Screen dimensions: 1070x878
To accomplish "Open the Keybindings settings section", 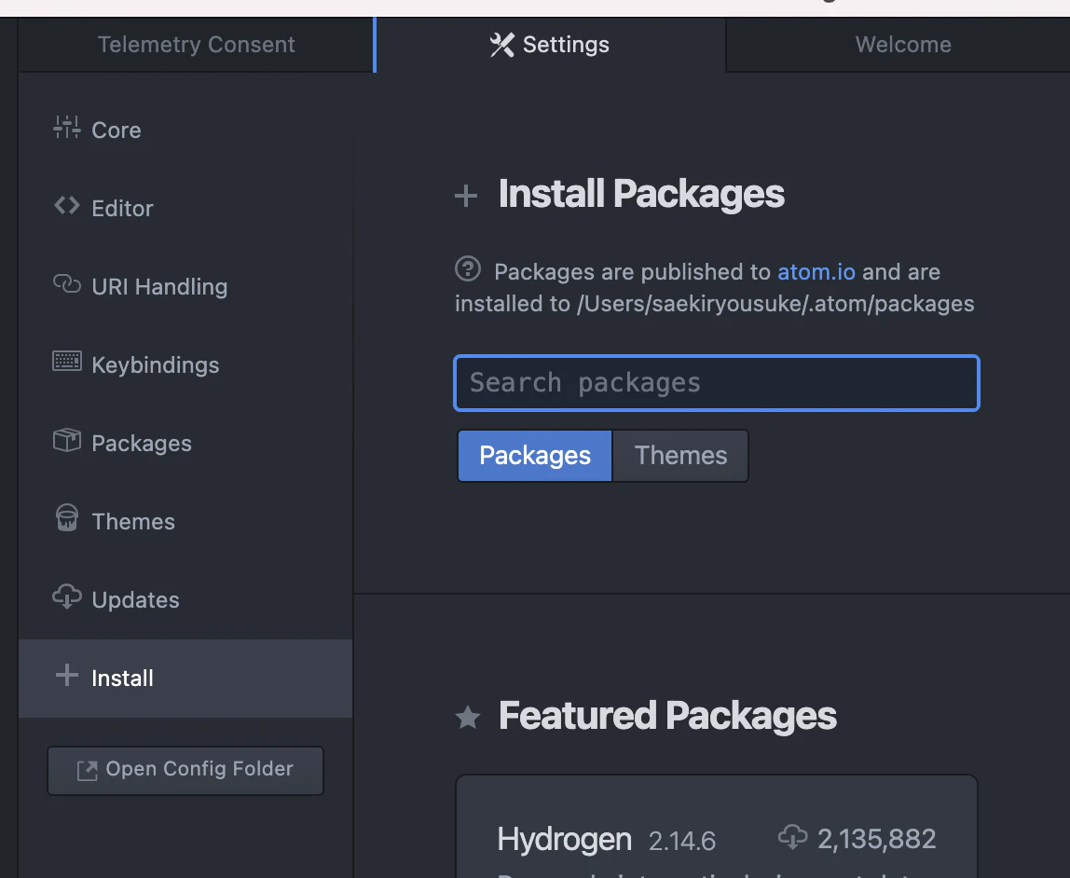I will [x=155, y=364].
